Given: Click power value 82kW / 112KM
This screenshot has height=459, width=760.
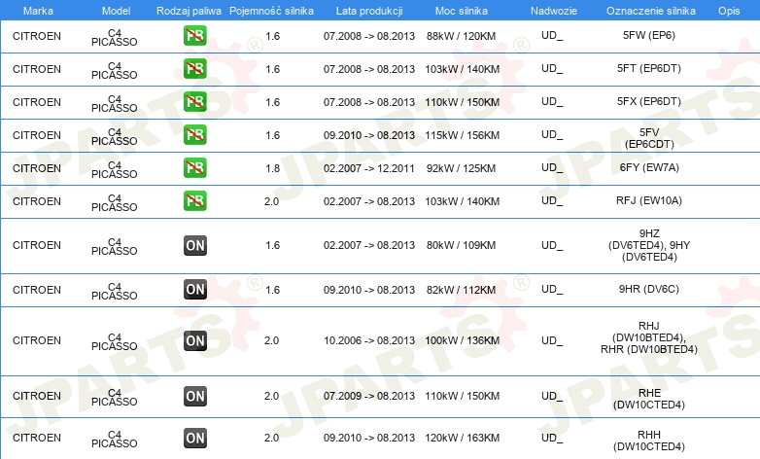Looking at the screenshot, I should point(462,290).
